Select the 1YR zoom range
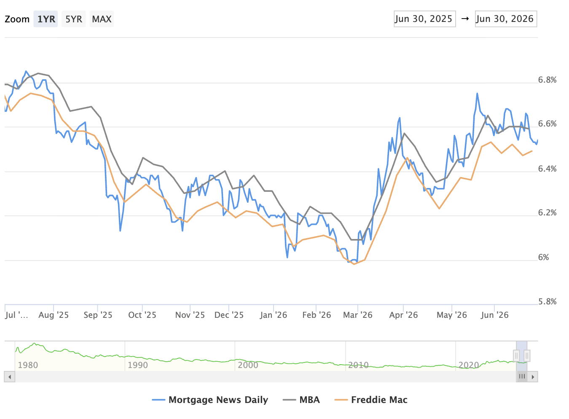 [46, 19]
